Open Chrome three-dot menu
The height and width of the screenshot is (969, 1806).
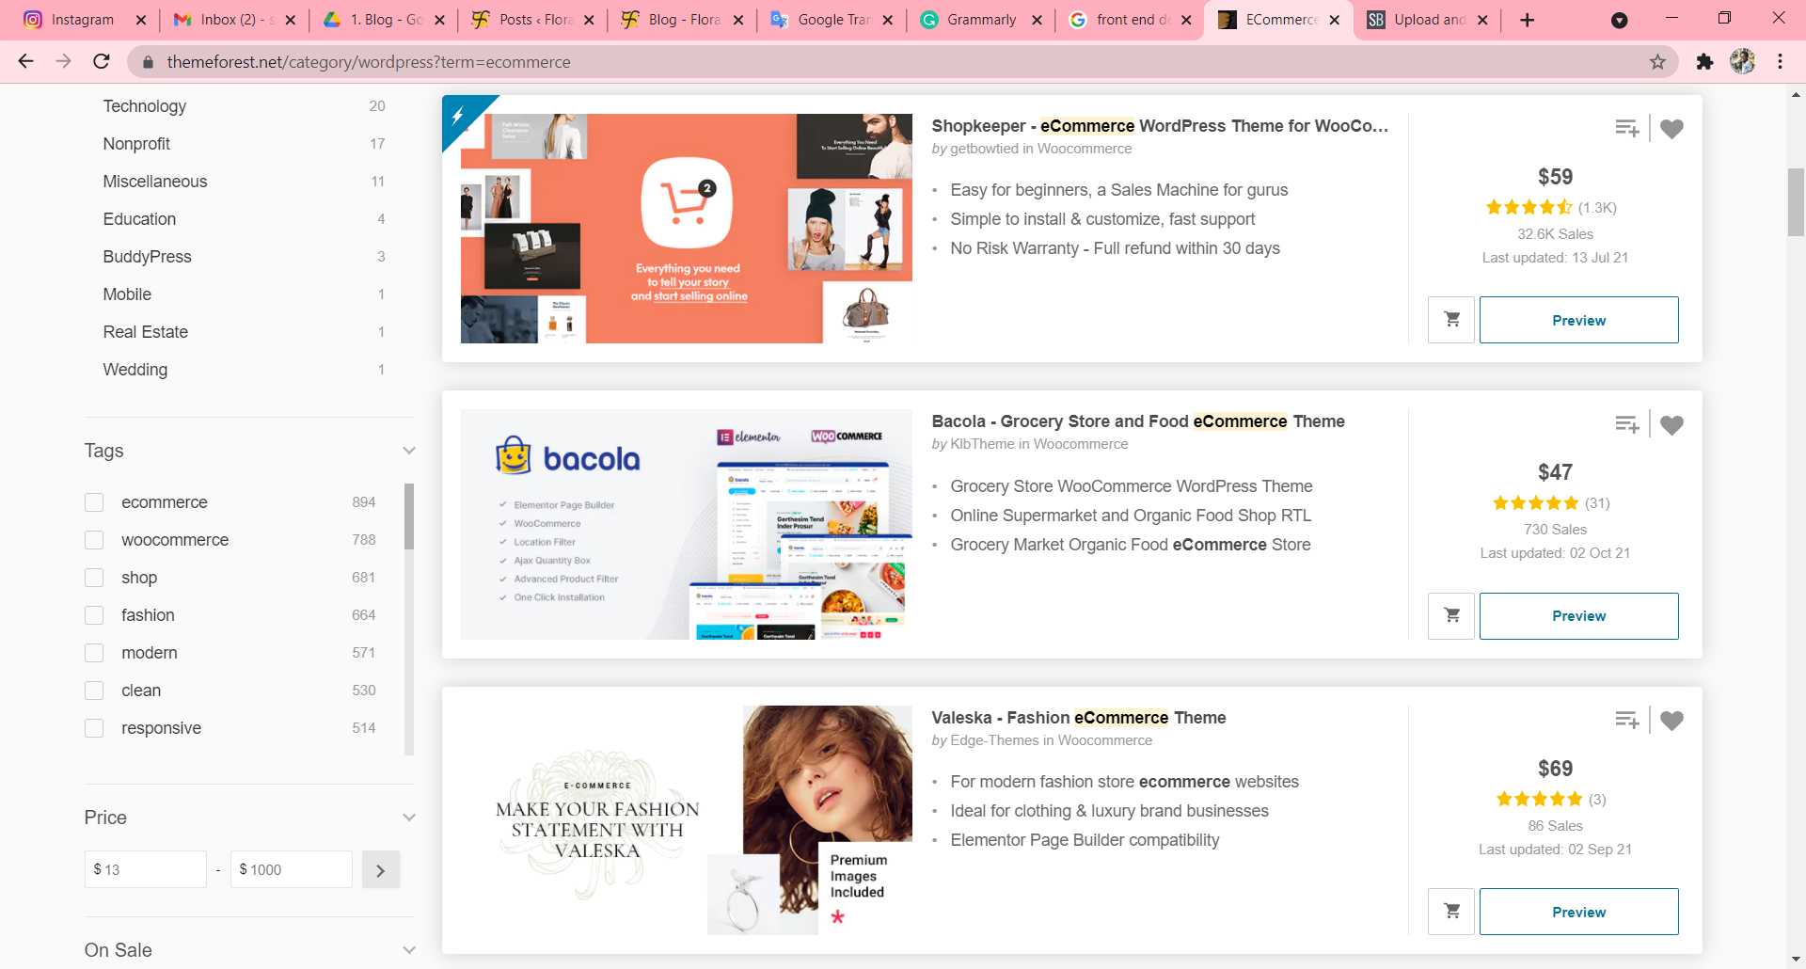point(1780,61)
